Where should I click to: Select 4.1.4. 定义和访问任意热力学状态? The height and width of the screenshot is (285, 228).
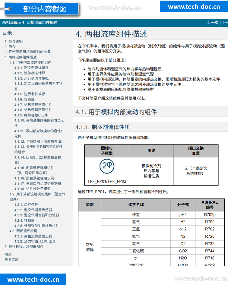[x=38, y=86]
